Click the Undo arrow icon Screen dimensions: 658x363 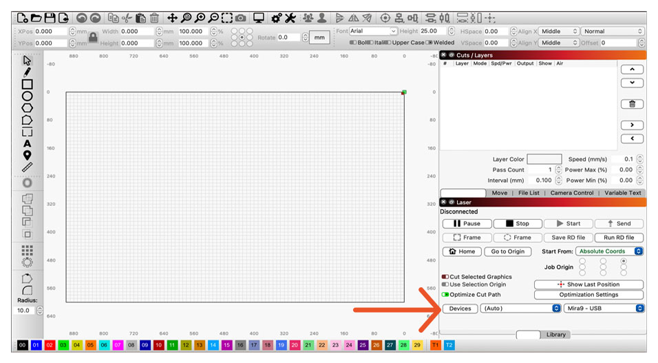81,18
